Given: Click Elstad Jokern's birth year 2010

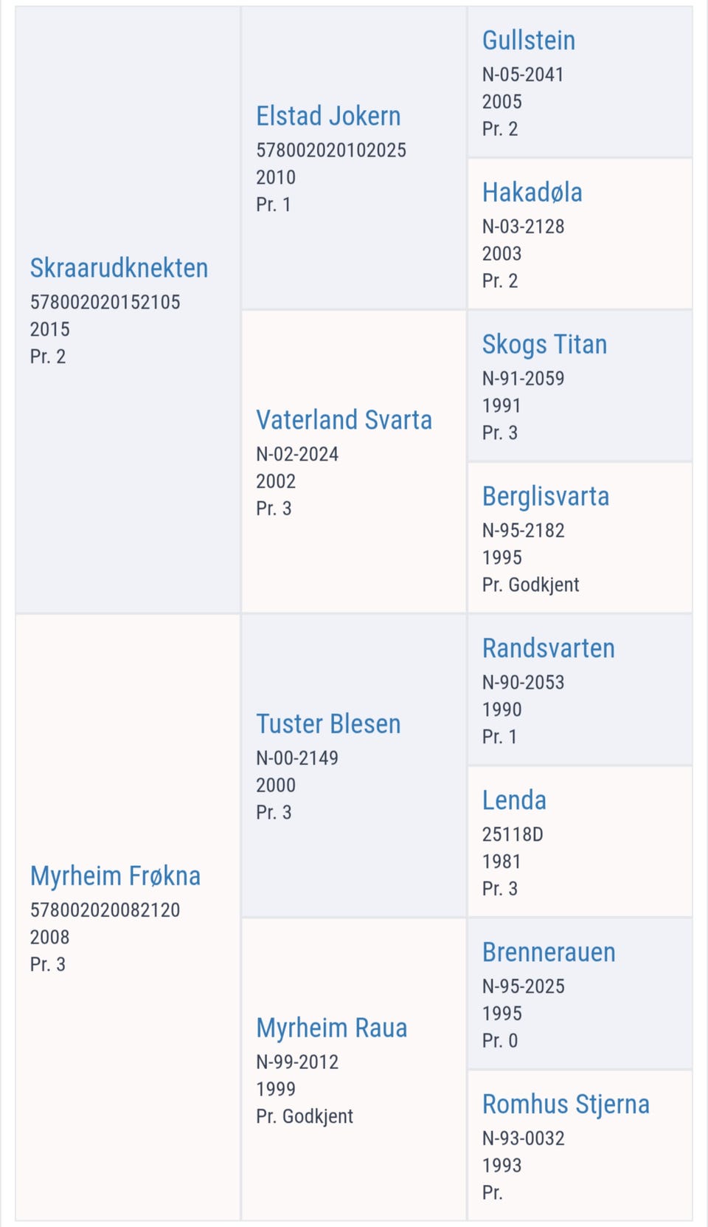Looking at the screenshot, I should click(x=276, y=177).
